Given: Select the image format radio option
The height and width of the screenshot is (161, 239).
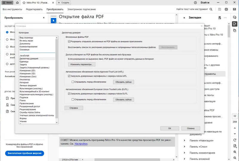Looking at the screenshot, I should [7, 54].
